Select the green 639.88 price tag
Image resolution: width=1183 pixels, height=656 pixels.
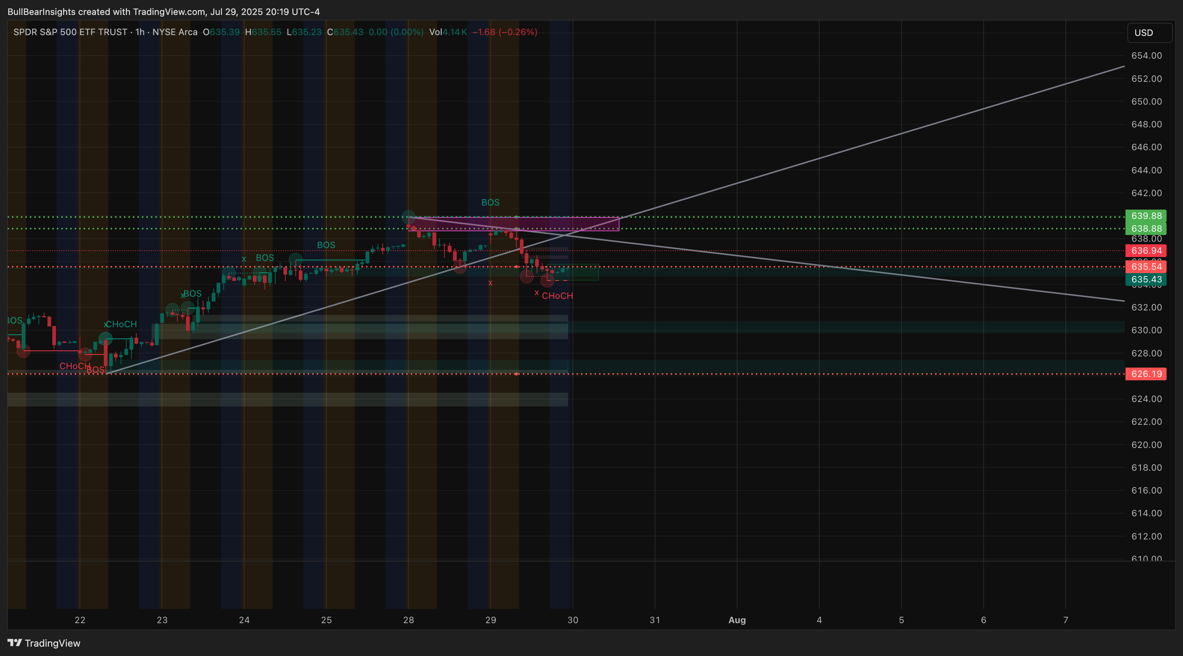[1146, 216]
